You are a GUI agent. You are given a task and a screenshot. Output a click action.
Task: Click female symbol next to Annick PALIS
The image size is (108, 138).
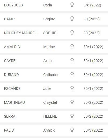[x=72, y=130]
